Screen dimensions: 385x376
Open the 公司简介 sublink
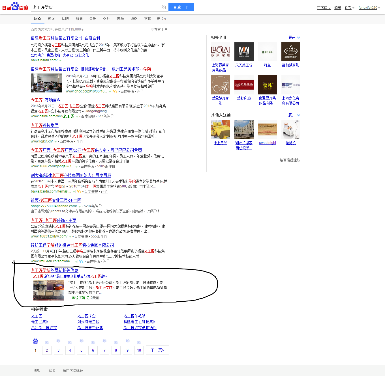point(37,55)
